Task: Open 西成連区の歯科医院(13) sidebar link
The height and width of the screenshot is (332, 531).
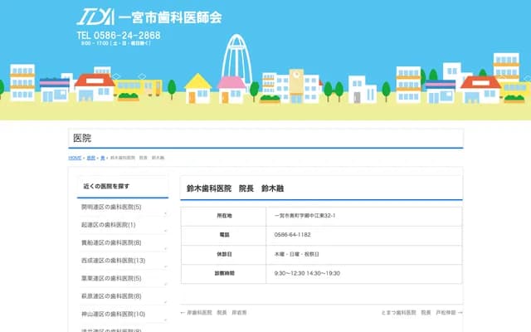Action: coord(113,261)
